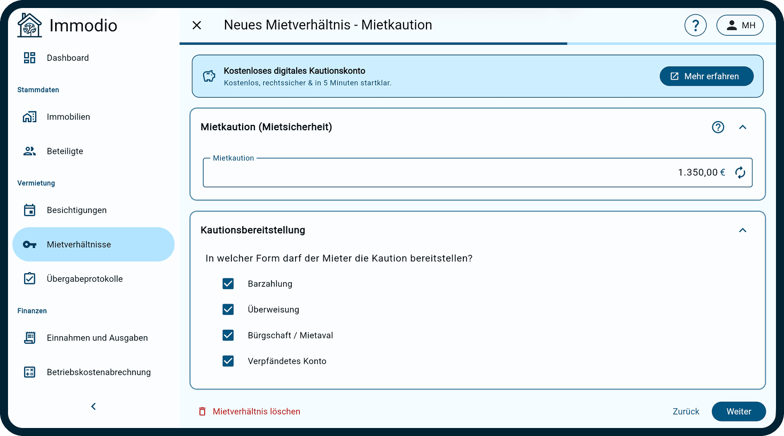The height and width of the screenshot is (436, 784).
Task: Click the help icon in Mietkaution section
Action: click(x=718, y=127)
